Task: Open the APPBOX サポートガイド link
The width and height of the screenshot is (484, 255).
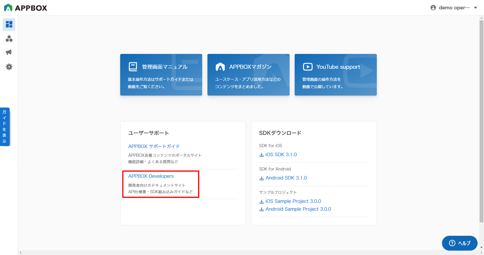Action: point(154,146)
